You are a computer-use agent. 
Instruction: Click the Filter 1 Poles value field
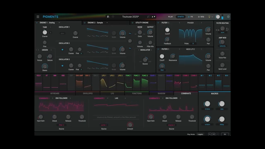click(x=193, y=43)
